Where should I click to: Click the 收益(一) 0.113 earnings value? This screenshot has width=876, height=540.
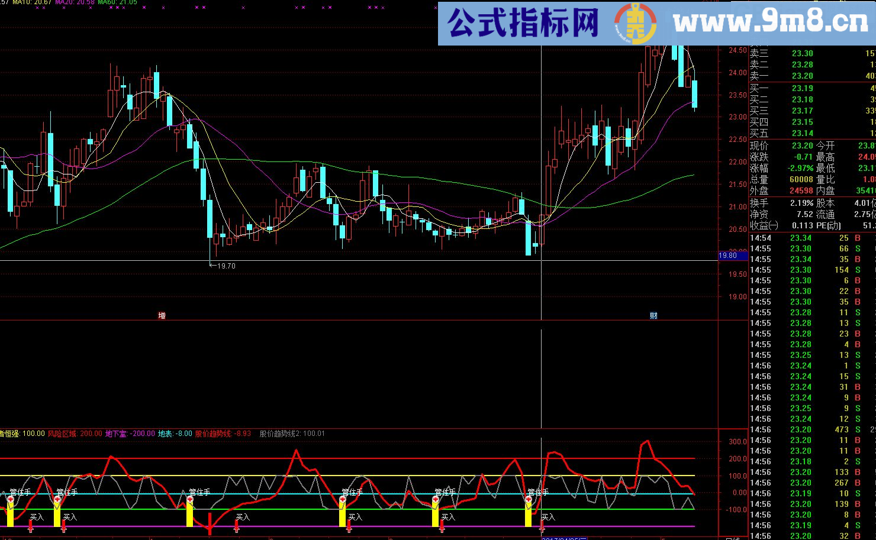pos(802,225)
